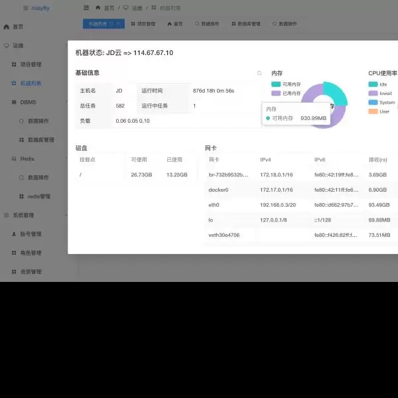
Task: Click disk available value 26.73GB
Action: (141, 174)
